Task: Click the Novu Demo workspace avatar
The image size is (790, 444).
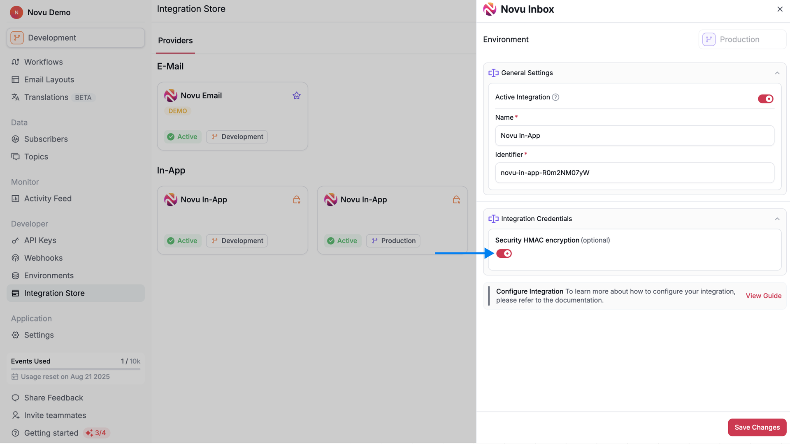Action: pyautogui.click(x=16, y=12)
